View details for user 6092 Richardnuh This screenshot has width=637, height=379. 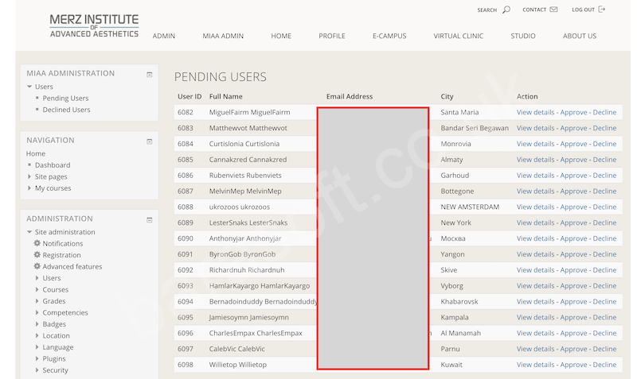pyautogui.click(x=535, y=270)
